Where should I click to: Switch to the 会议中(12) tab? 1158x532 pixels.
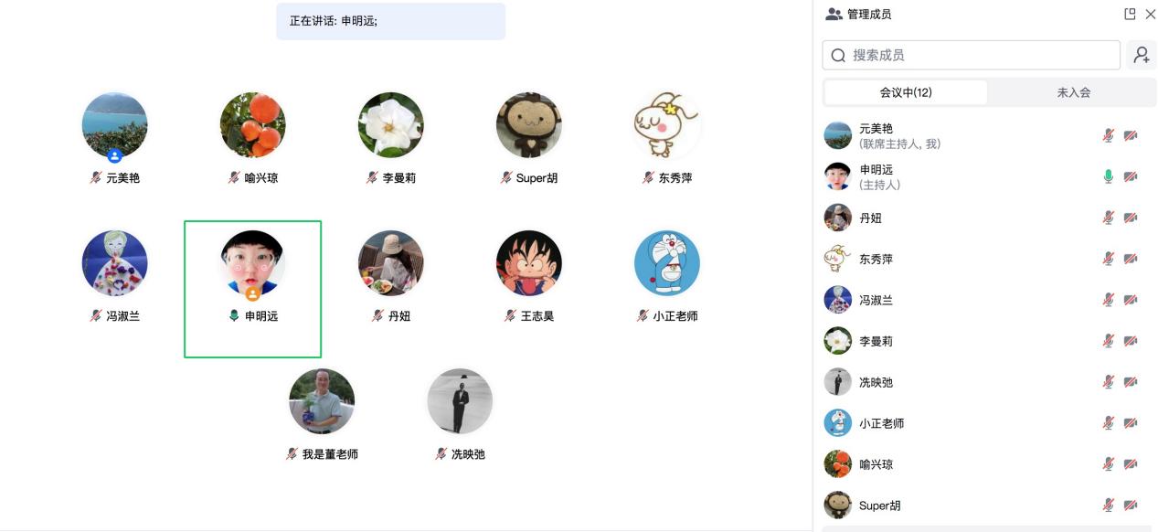click(906, 92)
